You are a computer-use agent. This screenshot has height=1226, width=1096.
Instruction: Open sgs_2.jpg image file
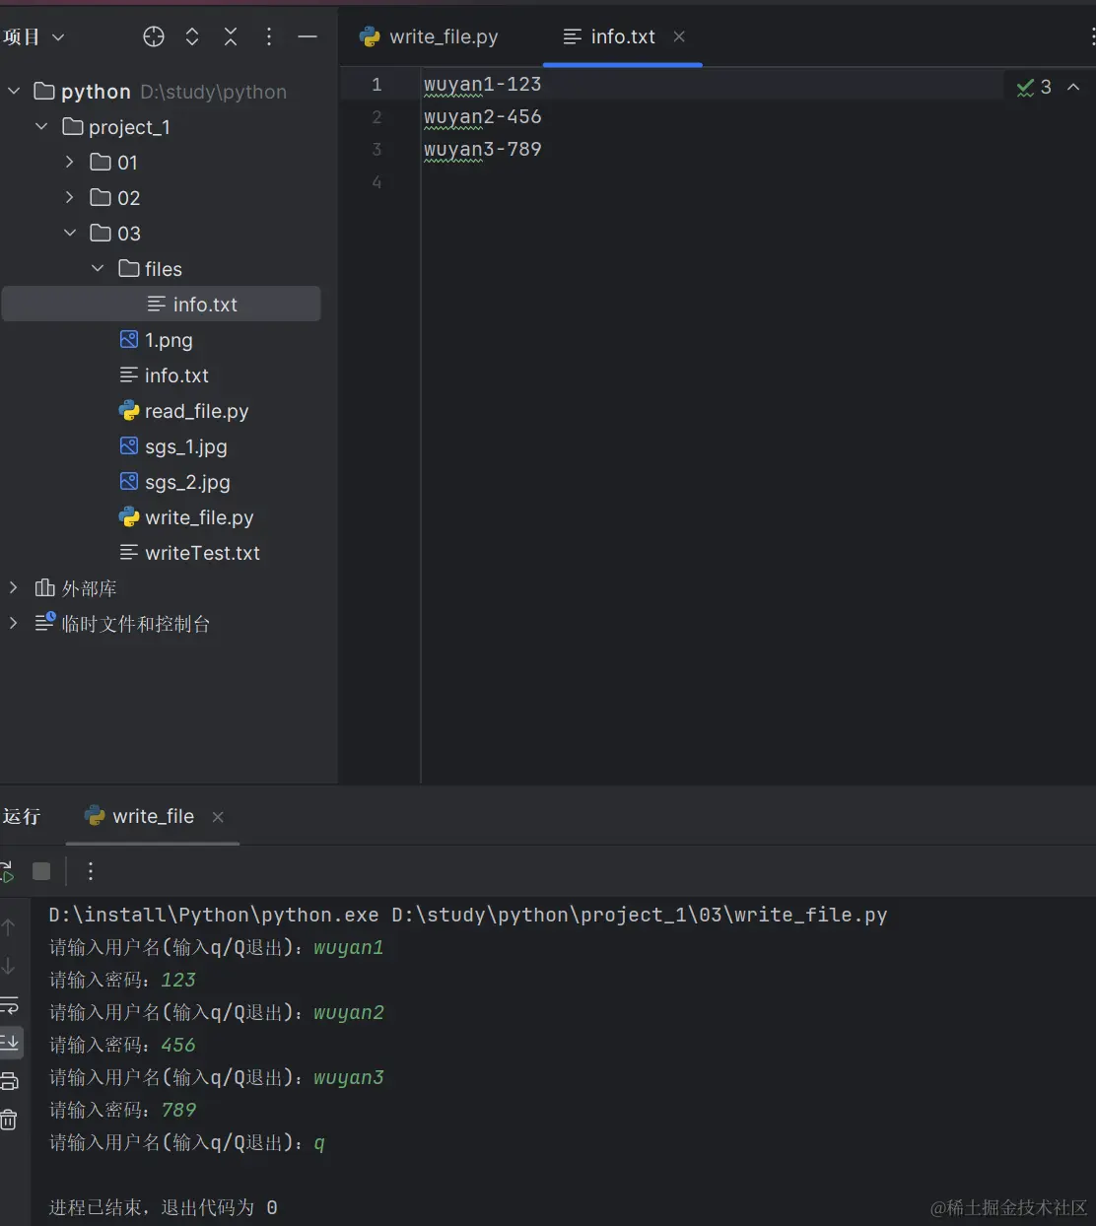174,482
